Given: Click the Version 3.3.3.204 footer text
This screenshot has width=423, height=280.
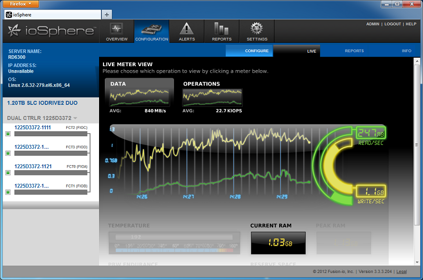Looking at the screenshot, I should 375,272.
